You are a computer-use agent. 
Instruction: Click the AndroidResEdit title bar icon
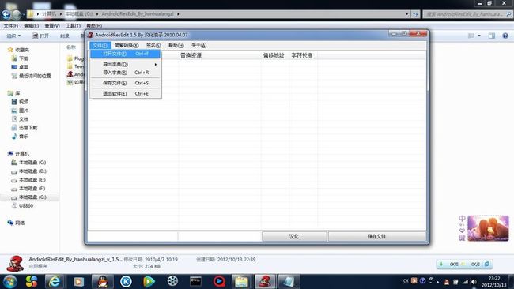[x=90, y=35]
